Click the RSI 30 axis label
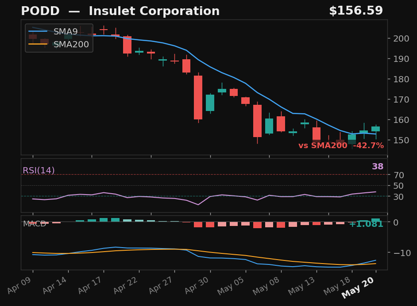This screenshot has width=417, height=306. [399, 197]
